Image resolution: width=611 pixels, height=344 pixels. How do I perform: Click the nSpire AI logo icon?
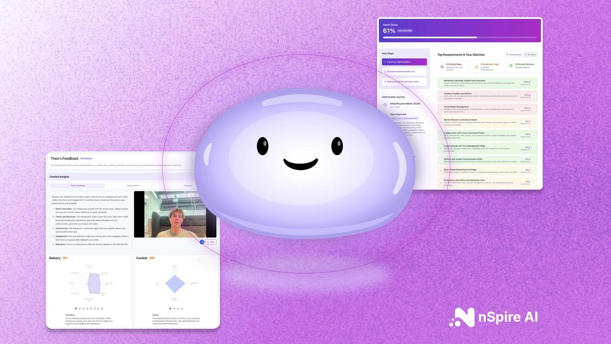coord(461,318)
